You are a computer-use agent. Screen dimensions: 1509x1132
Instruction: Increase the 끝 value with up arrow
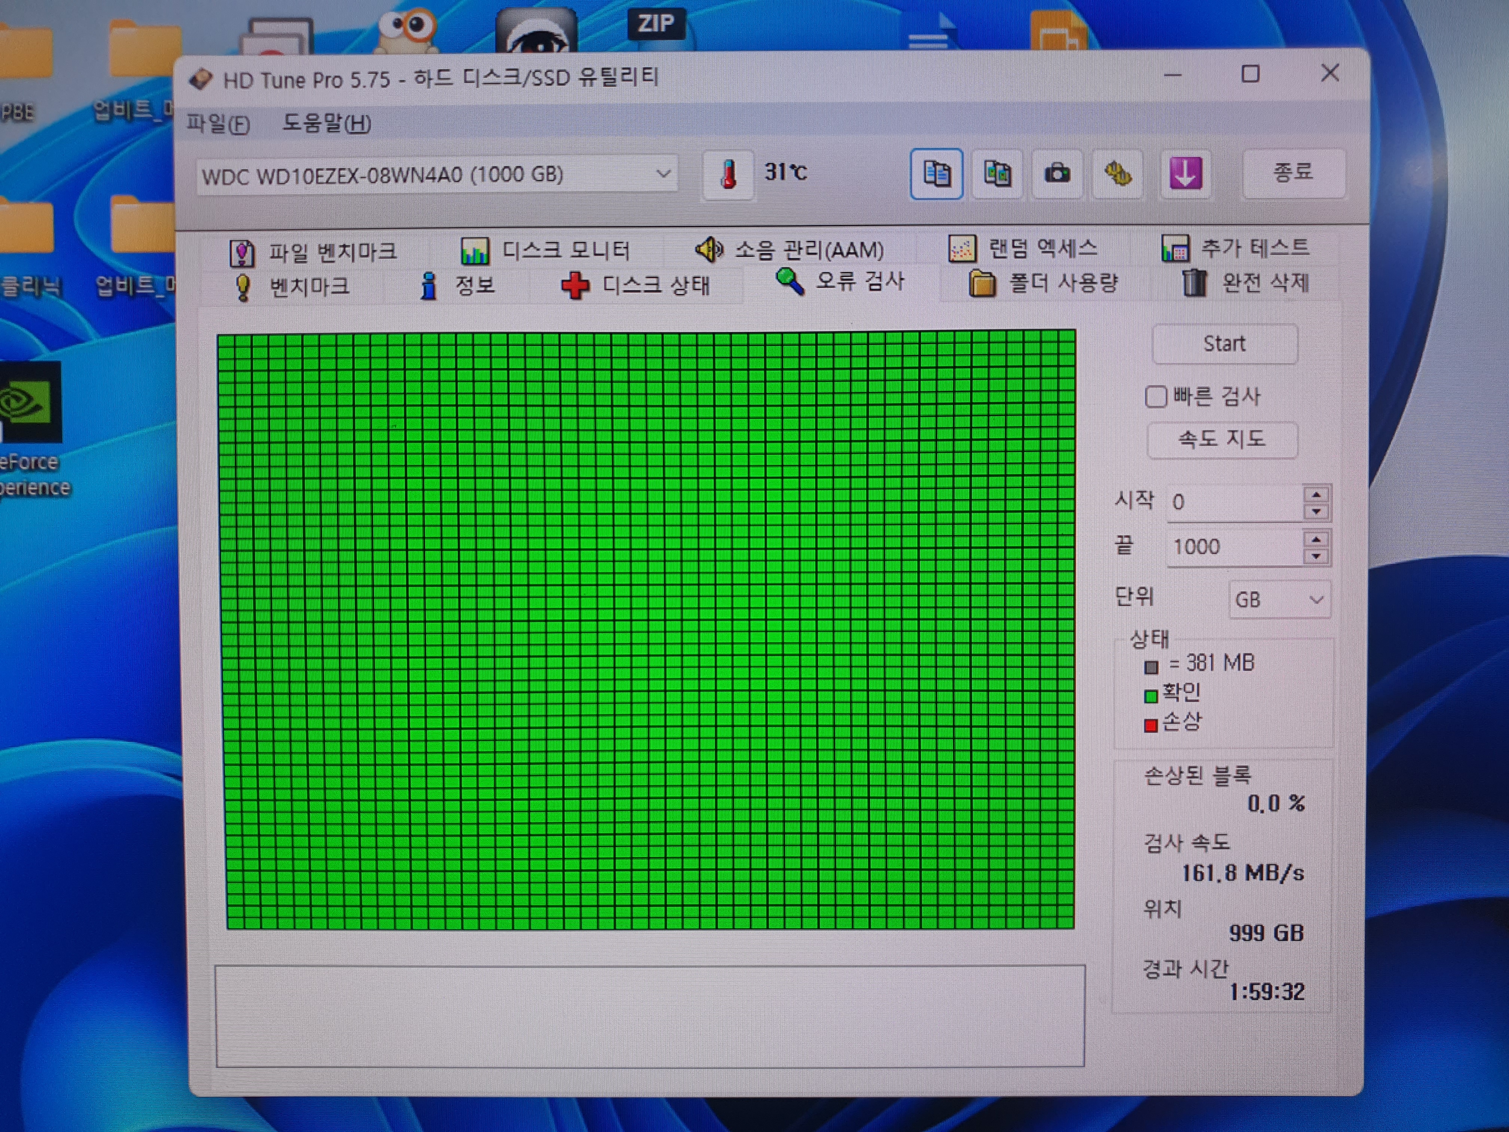1316,539
